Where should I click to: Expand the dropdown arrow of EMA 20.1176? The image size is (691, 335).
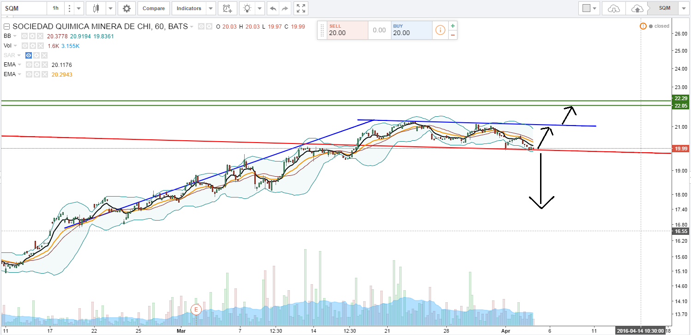(19, 65)
